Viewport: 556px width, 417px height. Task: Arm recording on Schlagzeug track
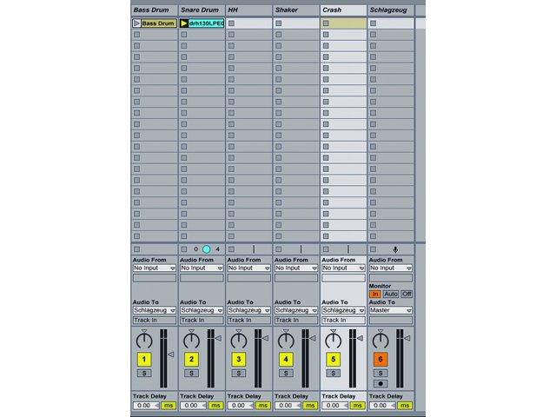[381, 384]
